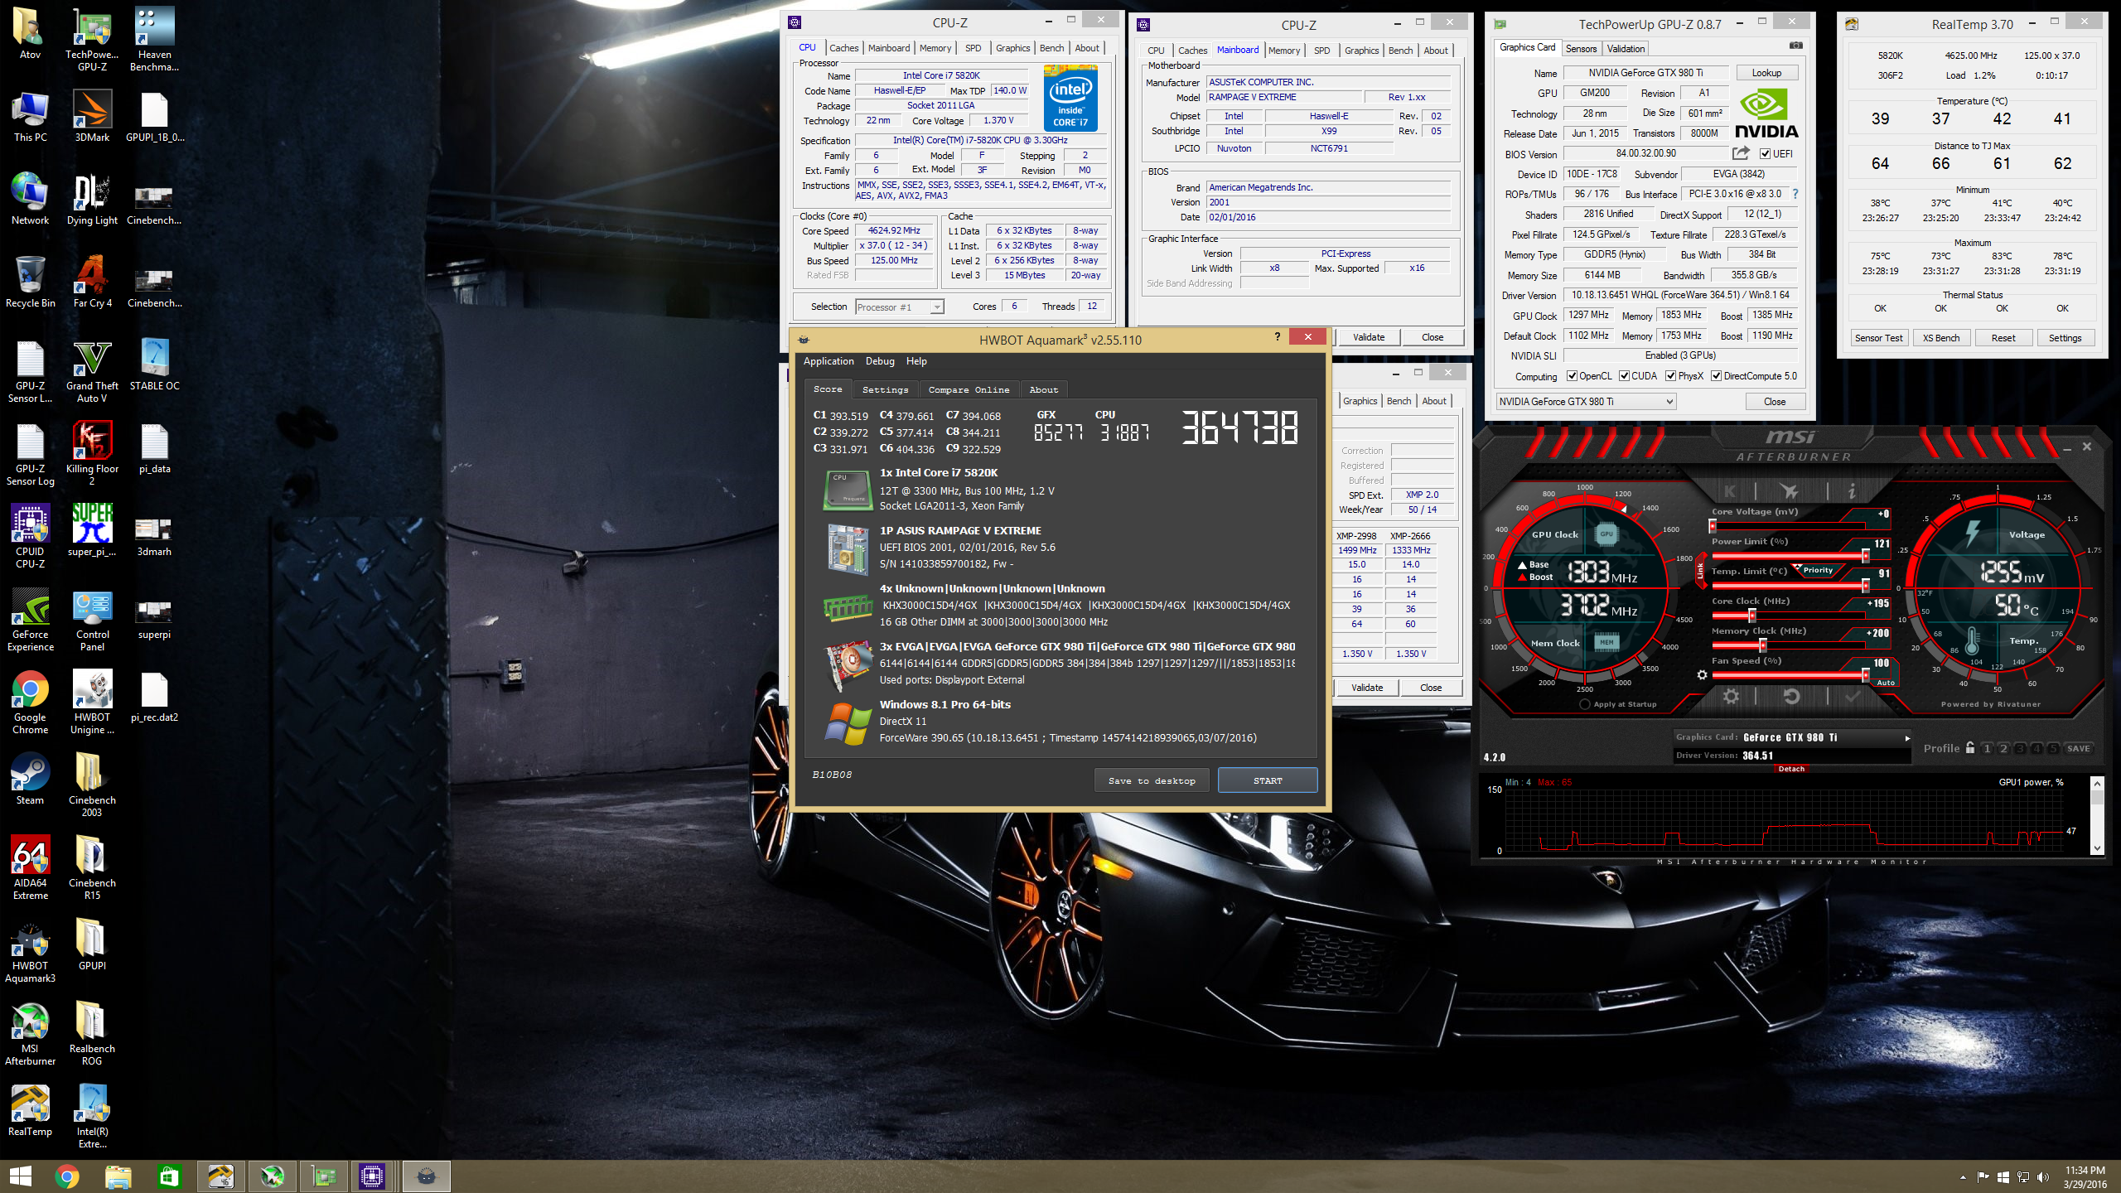Image resolution: width=2121 pixels, height=1193 pixels.
Task: Toggle Afterburner fan speed Auto
Action: click(1886, 683)
